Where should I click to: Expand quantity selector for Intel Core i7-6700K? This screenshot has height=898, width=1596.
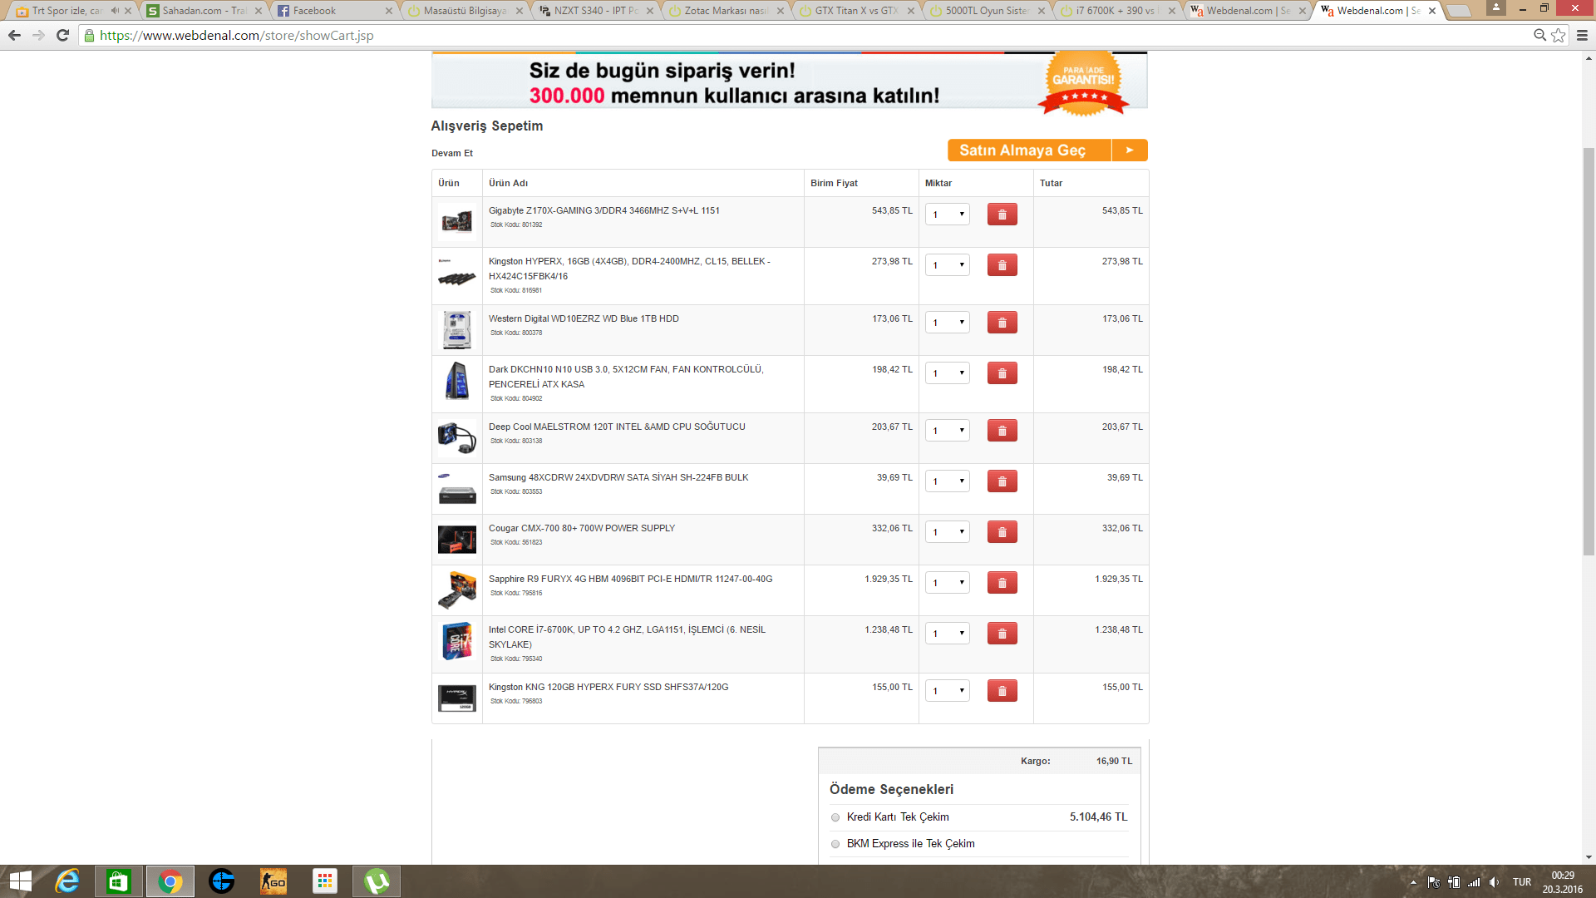[x=948, y=634]
